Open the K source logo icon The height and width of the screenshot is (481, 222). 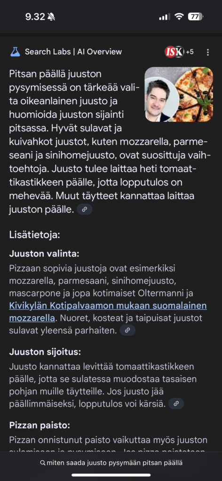(179, 52)
